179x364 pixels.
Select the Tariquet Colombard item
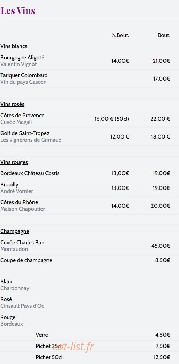(x=24, y=75)
